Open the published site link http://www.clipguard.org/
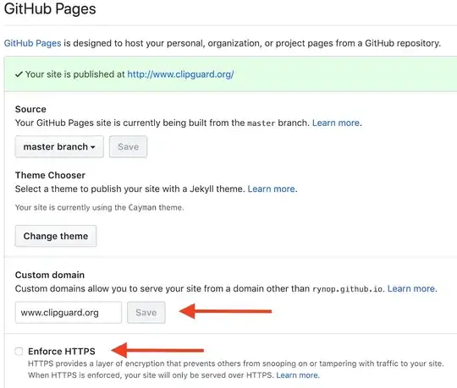Image resolution: width=457 pixels, height=388 pixels. [181, 74]
